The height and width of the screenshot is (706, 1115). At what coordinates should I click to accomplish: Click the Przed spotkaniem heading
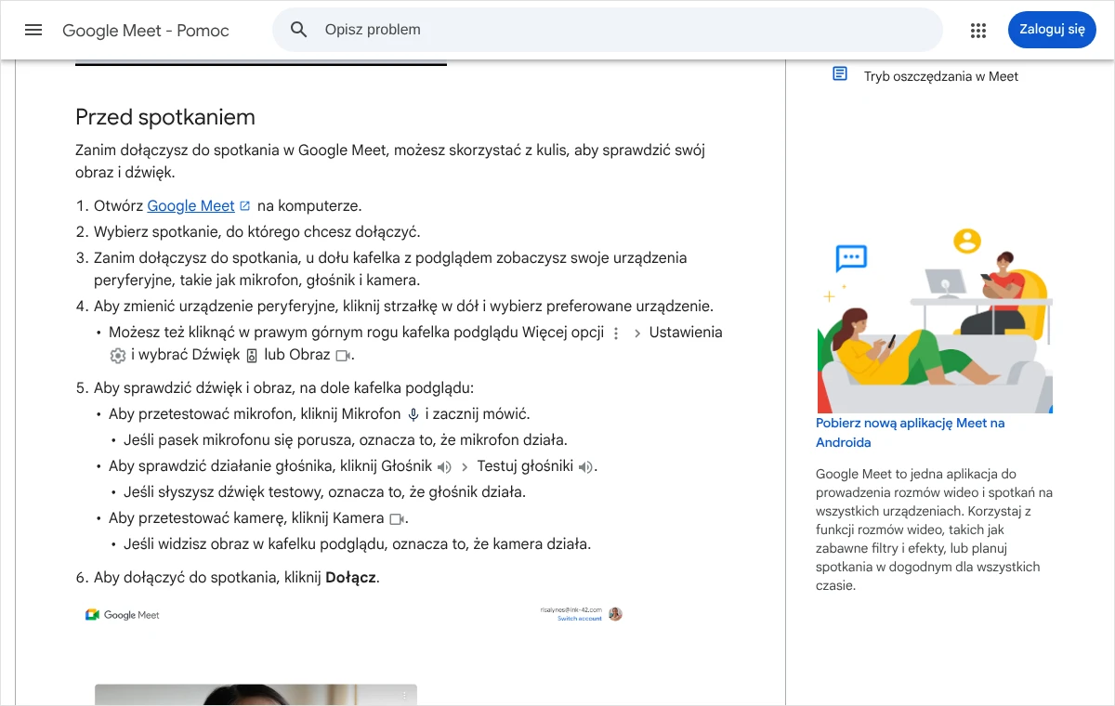(x=165, y=117)
